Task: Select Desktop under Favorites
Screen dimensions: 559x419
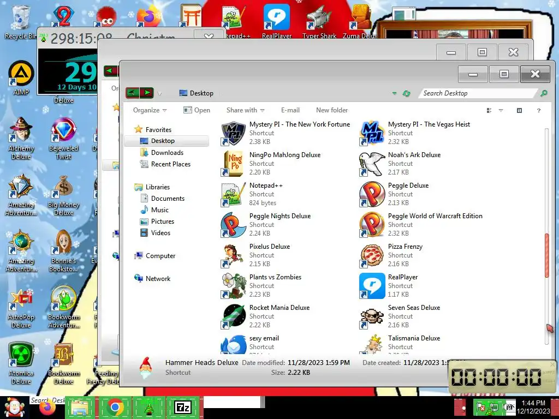Action: pos(166,141)
